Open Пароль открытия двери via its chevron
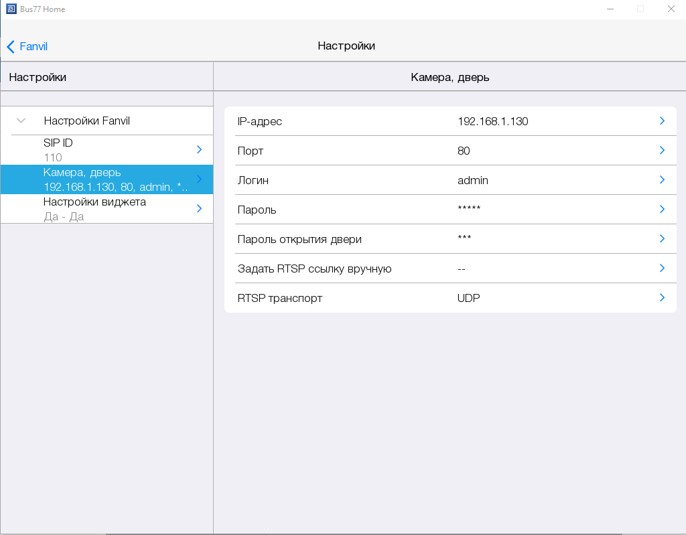 pyautogui.click(x=662, y=239)
